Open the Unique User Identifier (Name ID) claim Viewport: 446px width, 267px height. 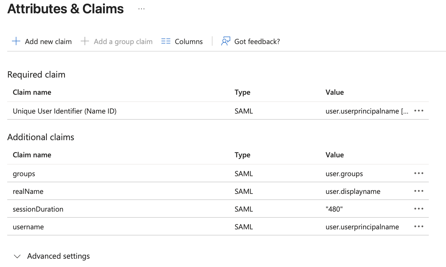[65, 111]
